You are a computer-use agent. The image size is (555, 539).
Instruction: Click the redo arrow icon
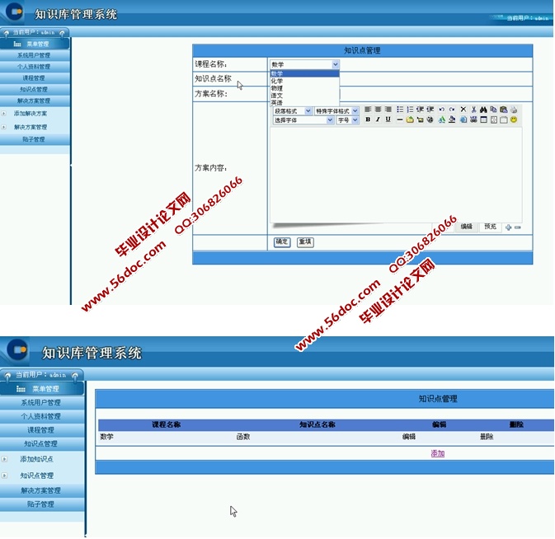coord(452,110)
